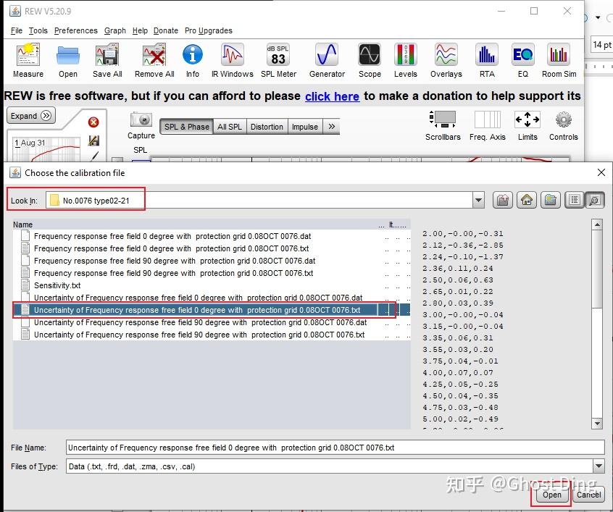This screenshot has width=613, height=512.
Task: Open graph Limits settings
Action: 527,125
